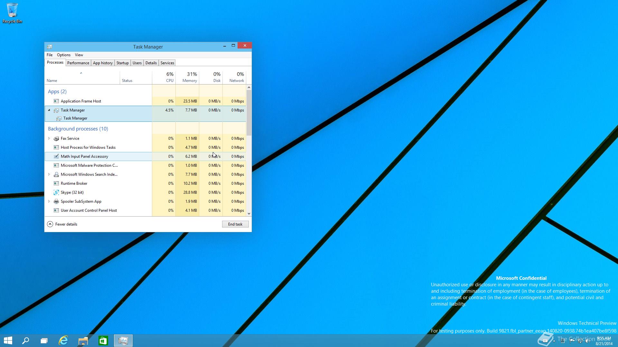Click the Task Manager title bar icon
Screen dimensions: 618x347
(50, 47)
